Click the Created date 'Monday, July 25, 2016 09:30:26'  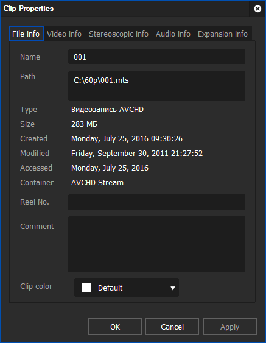[x=127, y=139]
